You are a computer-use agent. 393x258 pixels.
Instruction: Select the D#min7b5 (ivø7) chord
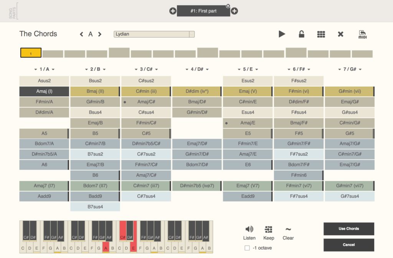pyautogui.click(x=197, y=186)
